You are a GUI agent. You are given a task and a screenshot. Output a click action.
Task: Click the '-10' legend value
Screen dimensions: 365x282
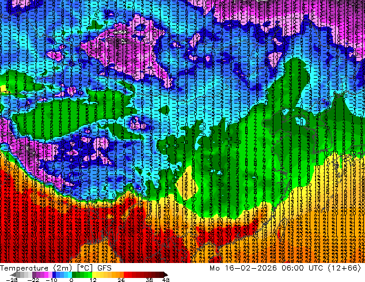(51, 280)
